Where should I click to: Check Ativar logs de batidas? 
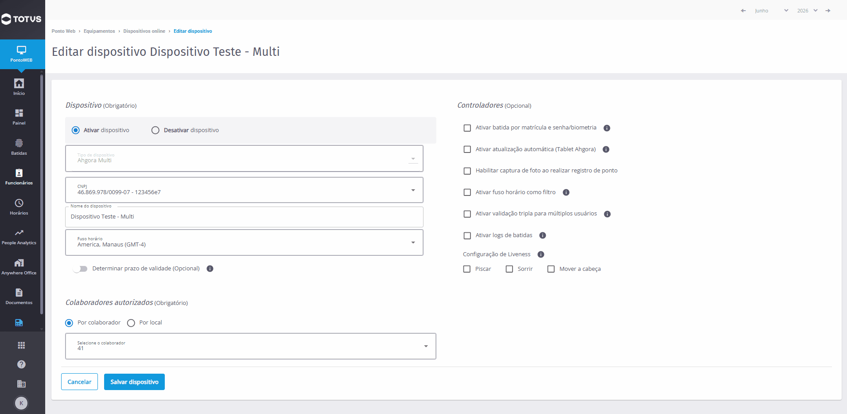(467, 236)
